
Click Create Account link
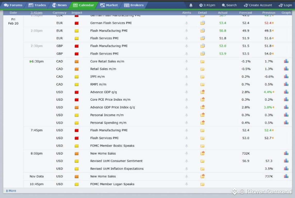(258, 5)
